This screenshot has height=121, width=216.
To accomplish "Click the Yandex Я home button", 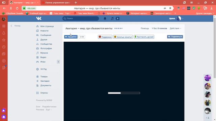I will [x=11, y=8].
